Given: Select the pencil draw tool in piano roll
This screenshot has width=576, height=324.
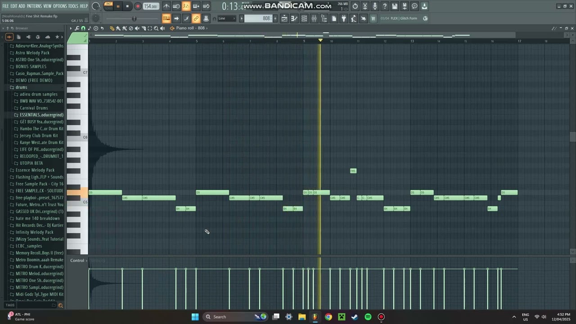Looking at the screenshot, I should click(112, 28).
